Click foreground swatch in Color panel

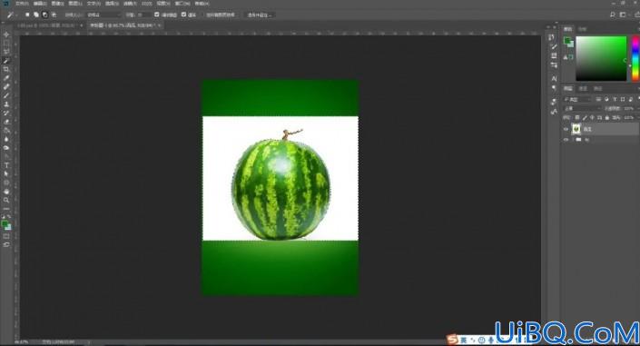point(567,41)
